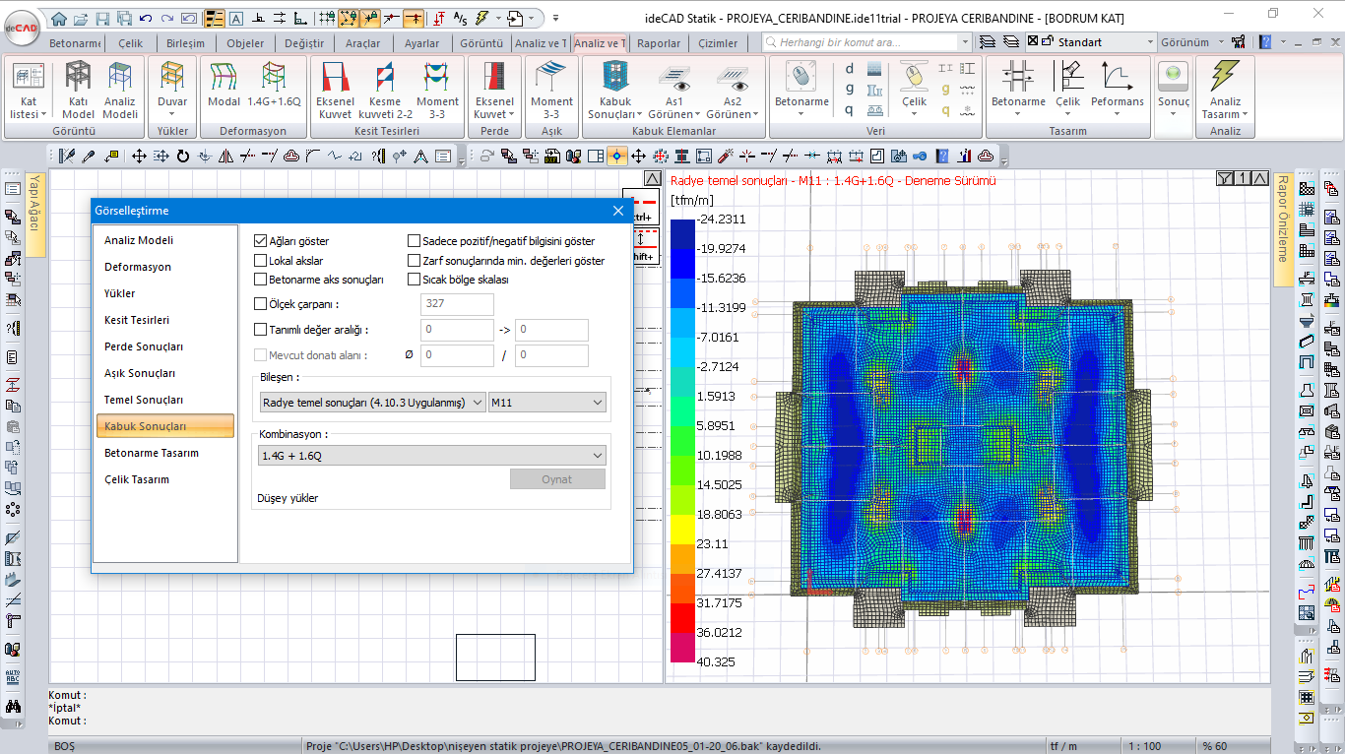Image resolution: width=1345 pixels, height=754 pixels.
Task: Switch to the Raporlar ribbon tab
Action: click(659, 43)
